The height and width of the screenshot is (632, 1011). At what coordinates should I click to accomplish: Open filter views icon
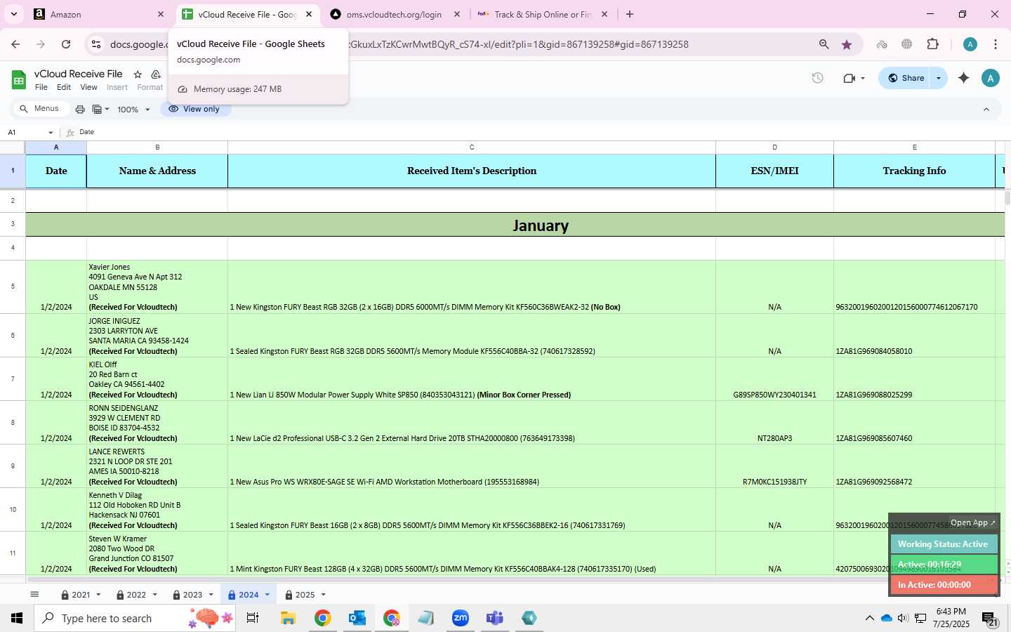click(100, 110)
